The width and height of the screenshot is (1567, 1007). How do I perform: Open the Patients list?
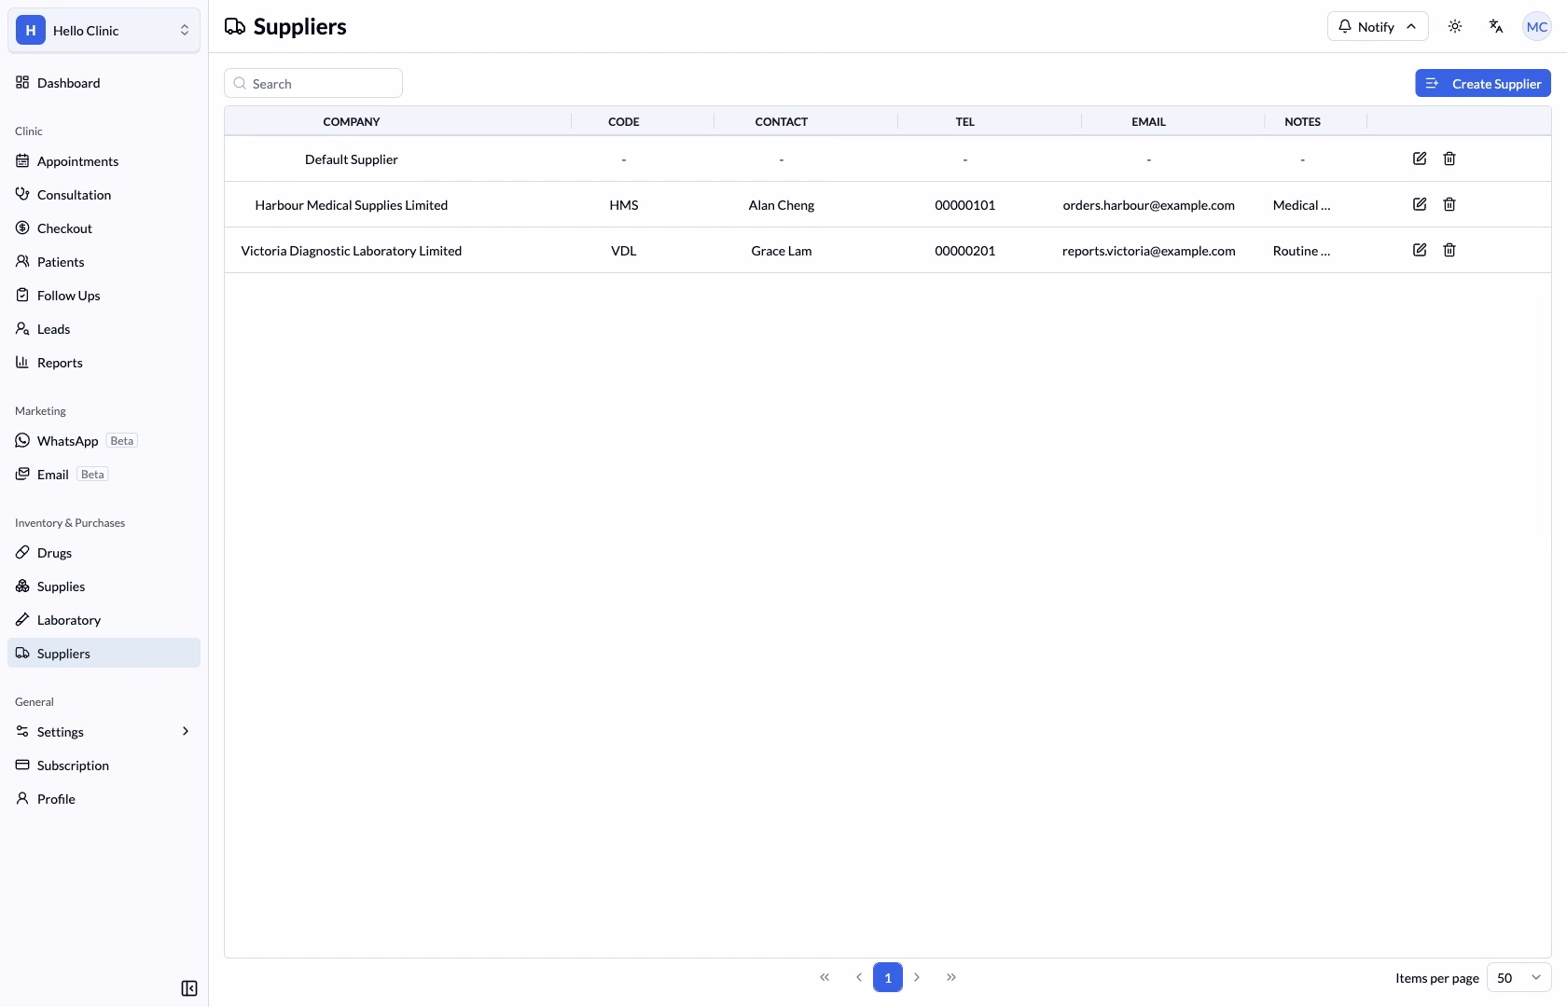tap(104, 262)
